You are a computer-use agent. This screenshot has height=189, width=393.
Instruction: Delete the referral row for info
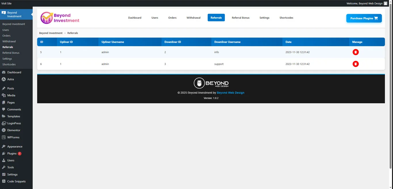356,52
